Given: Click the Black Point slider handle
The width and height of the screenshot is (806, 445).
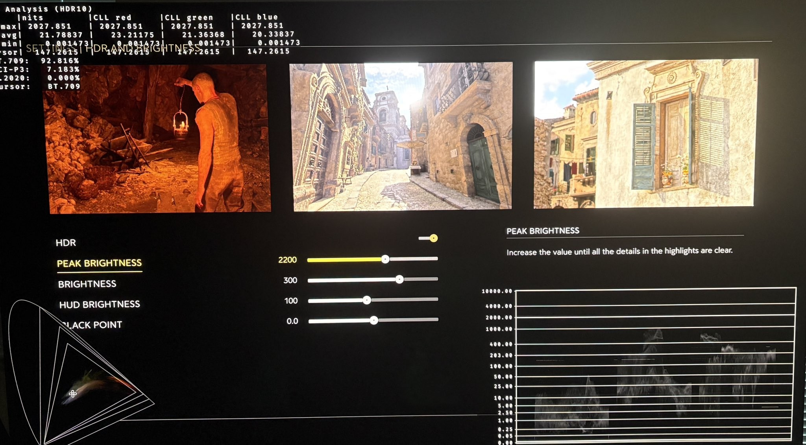Looking at the screenshot, I should tap(374, 320).
